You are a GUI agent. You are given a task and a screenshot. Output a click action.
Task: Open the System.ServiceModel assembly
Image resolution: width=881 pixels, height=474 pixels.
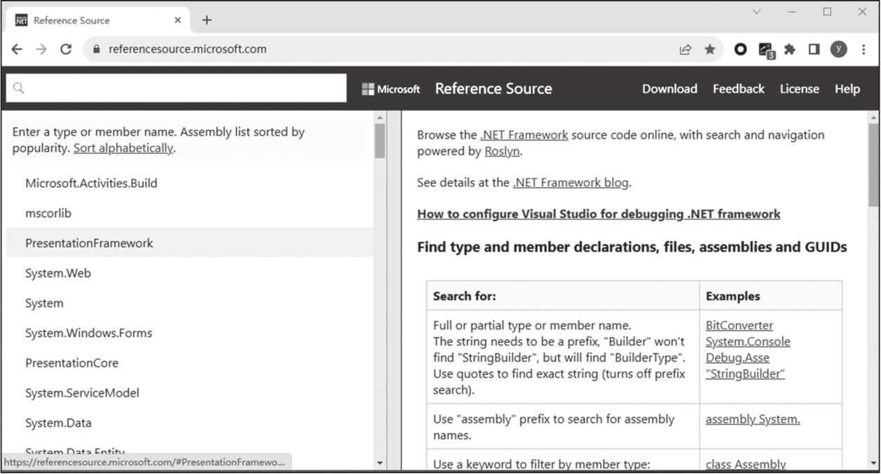point(82,393)
